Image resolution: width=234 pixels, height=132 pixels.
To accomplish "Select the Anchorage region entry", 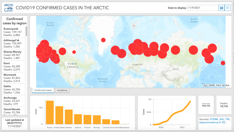I will [x=13, y=101].
